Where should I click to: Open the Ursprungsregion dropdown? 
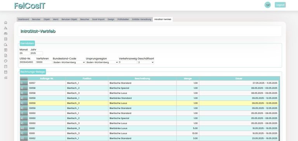click(x=102, y=62)
